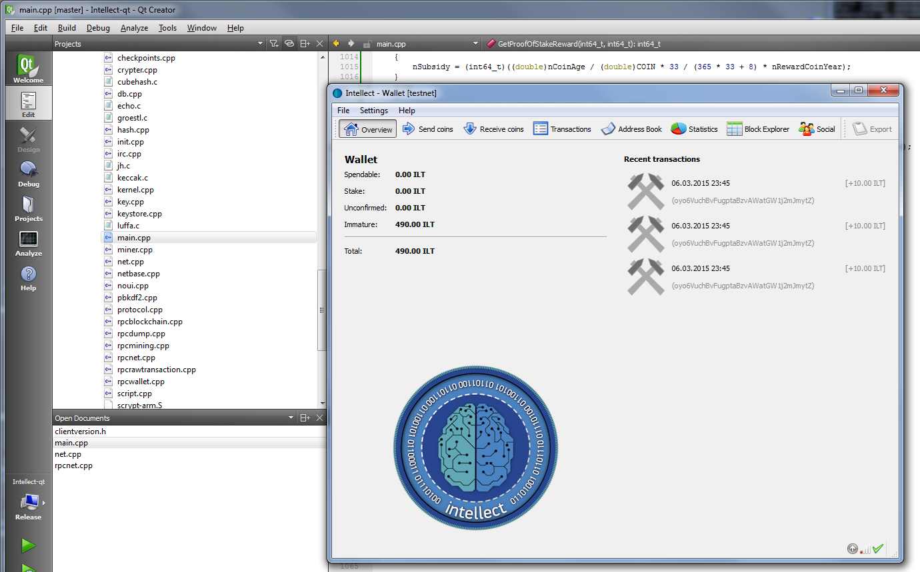Click the Projects tree vertical scrollbar
This screenshot has width=920, height=572.
tap(322, 310)
